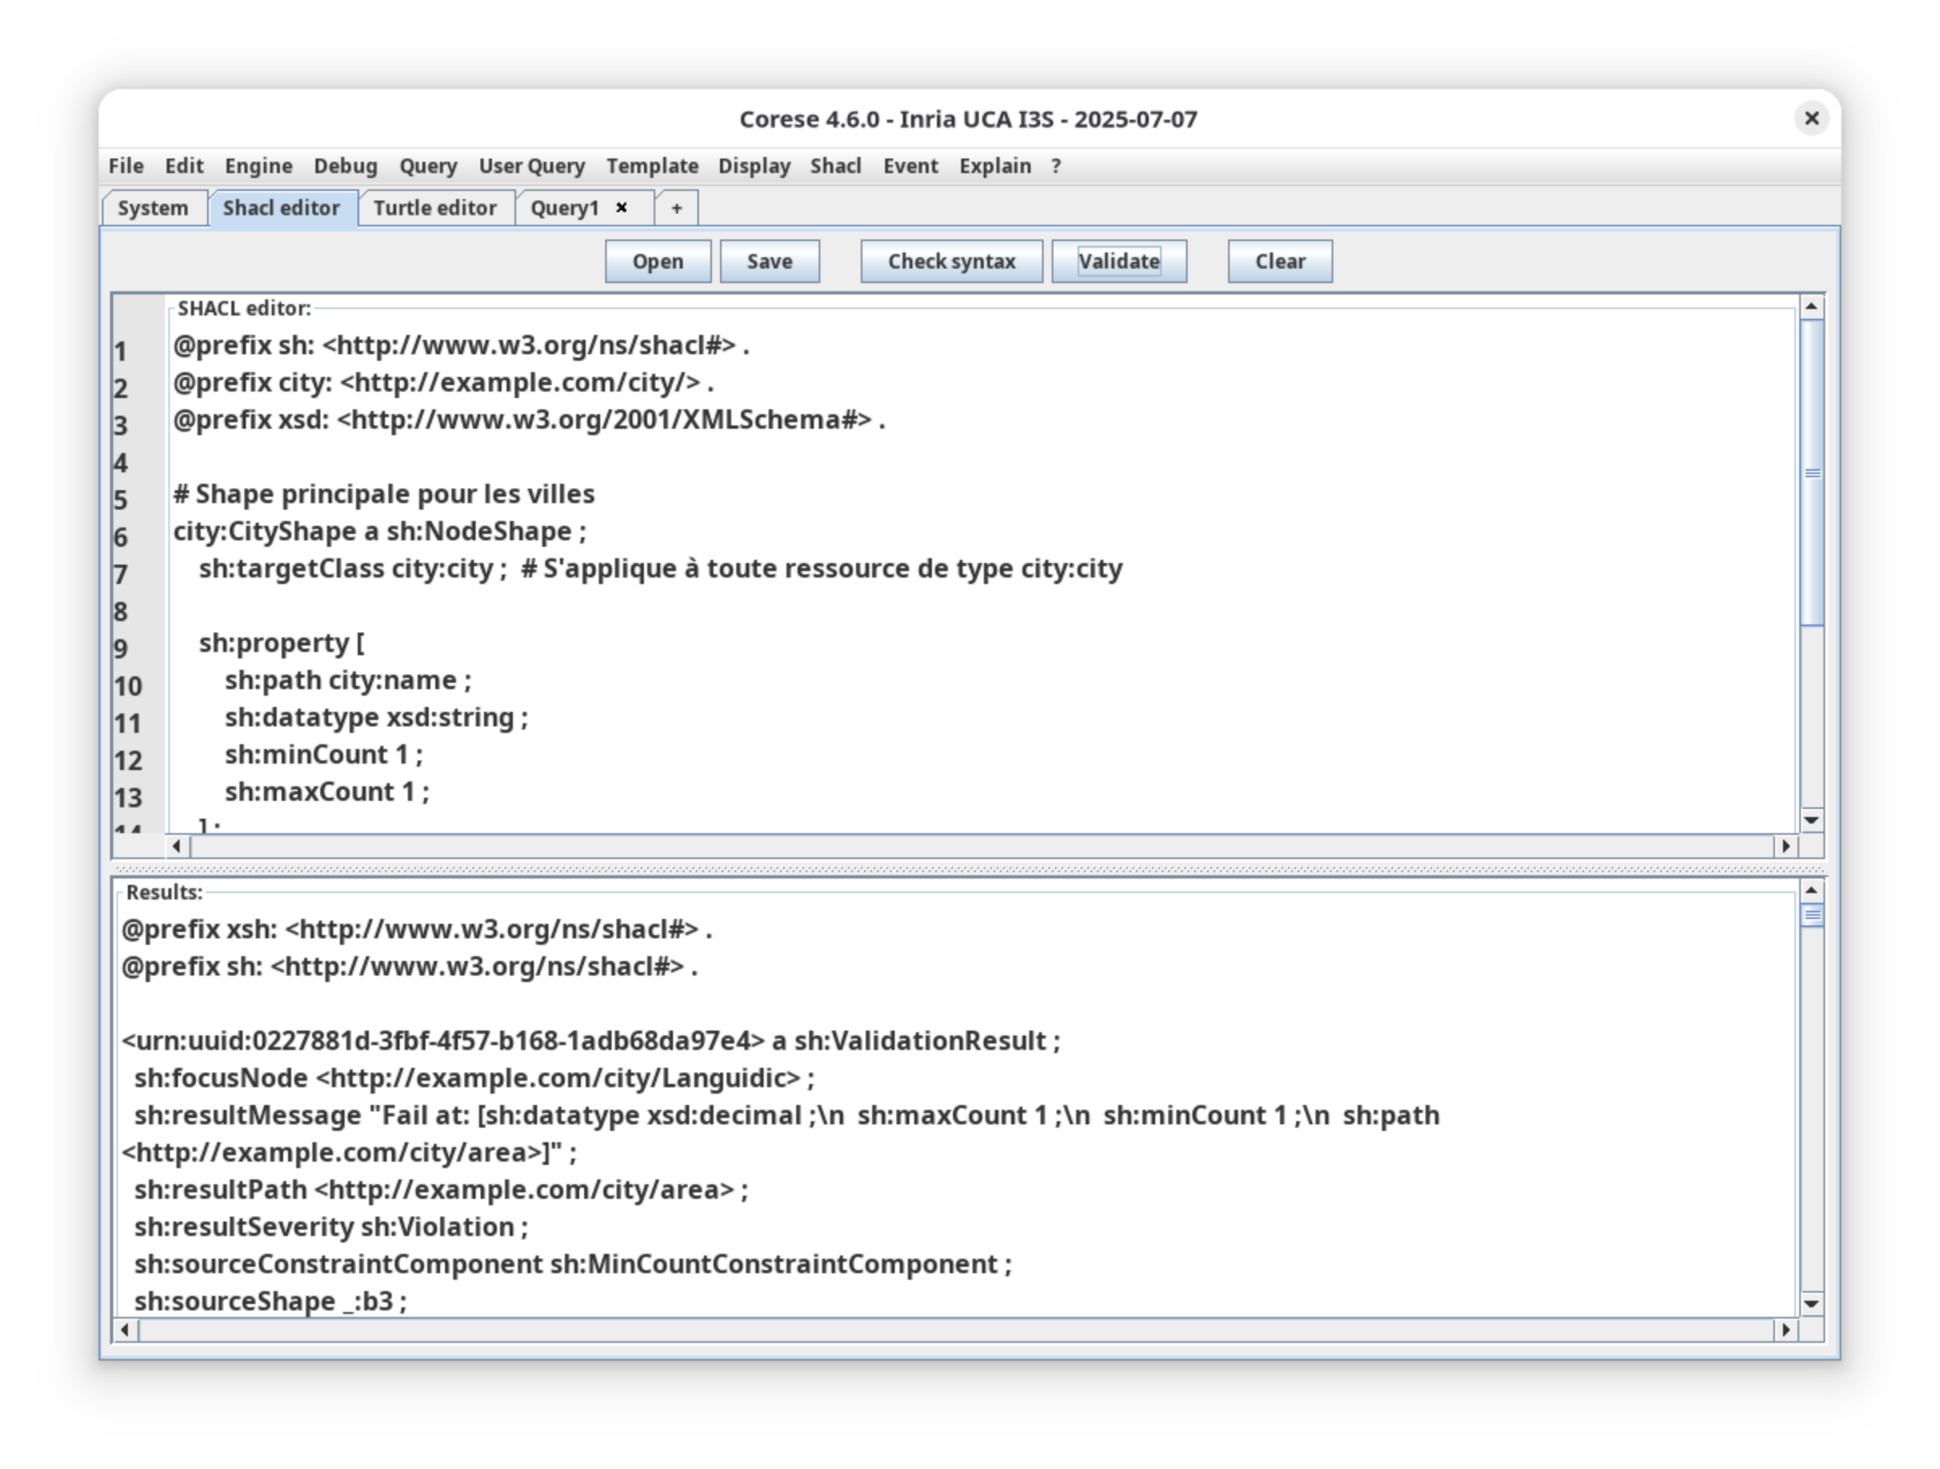The image size is (1940, 1469).
Task: Click the Validate button
Action: pyautogui.click(x=1118, y=261)
